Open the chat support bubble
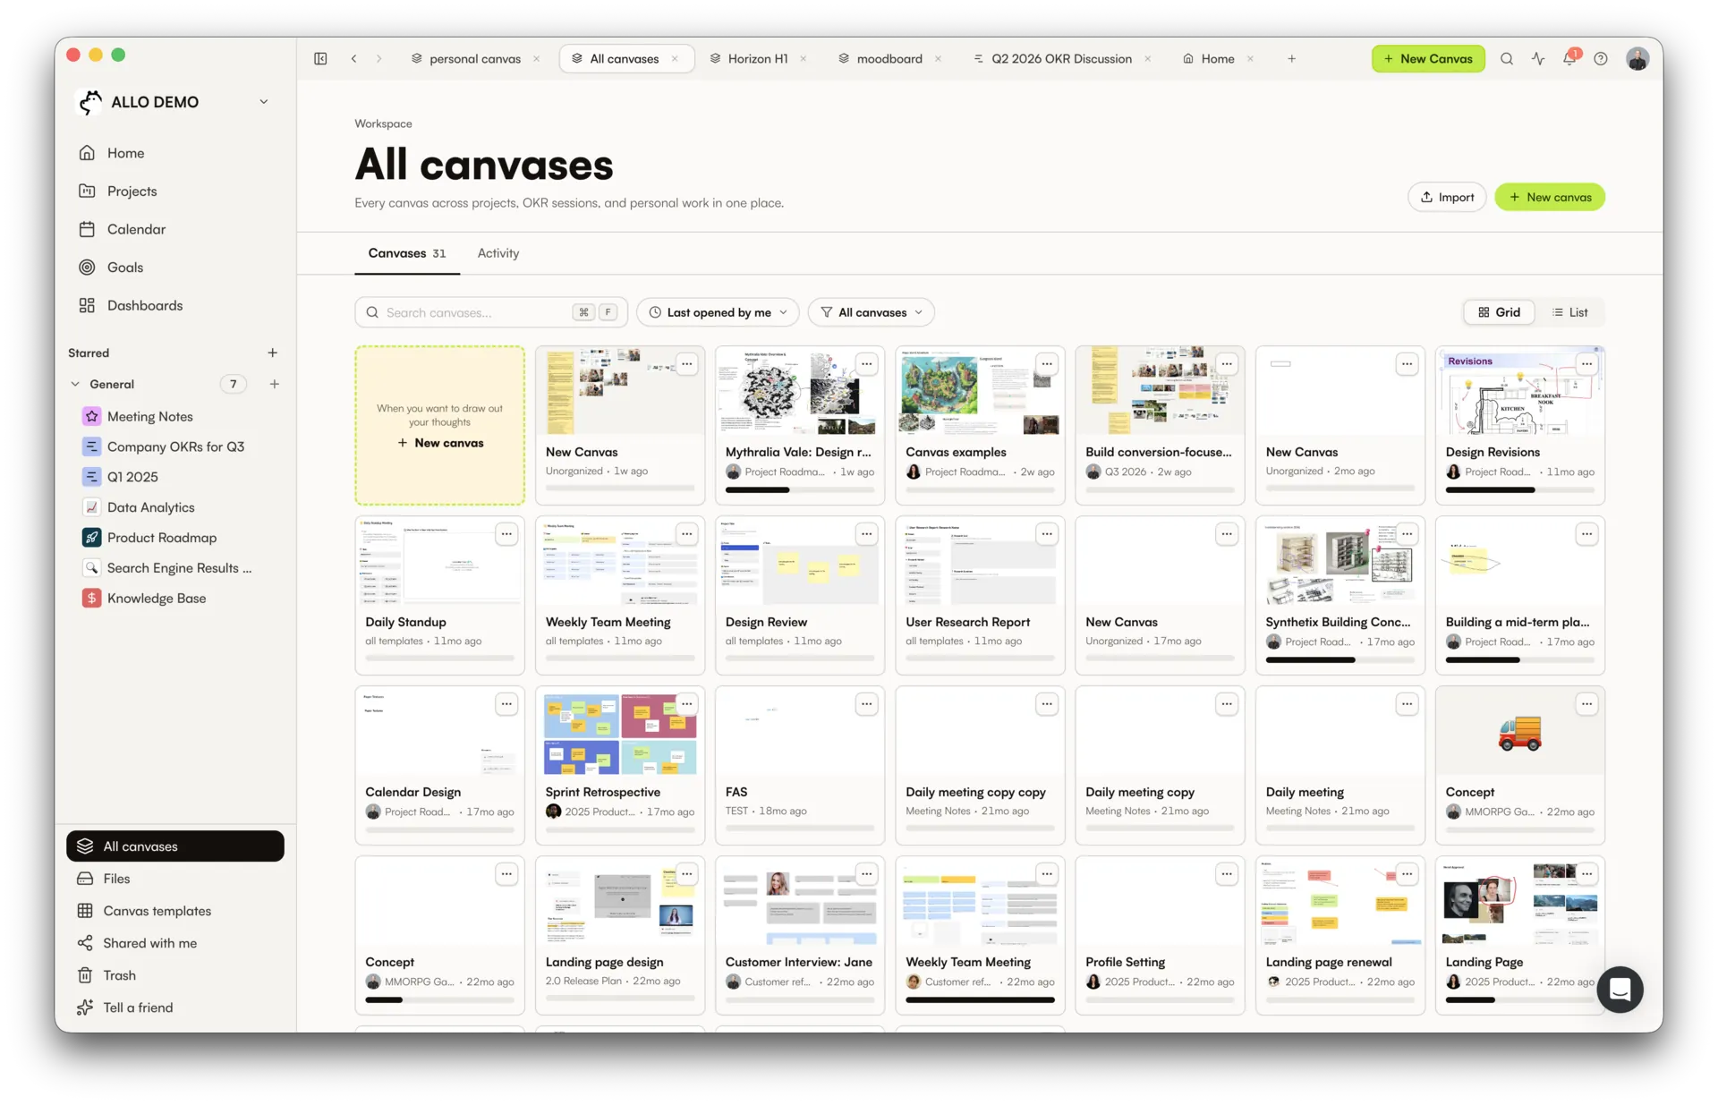Image resolution: width=1718 pixels, height=1105 pixels. point(1620,990)
